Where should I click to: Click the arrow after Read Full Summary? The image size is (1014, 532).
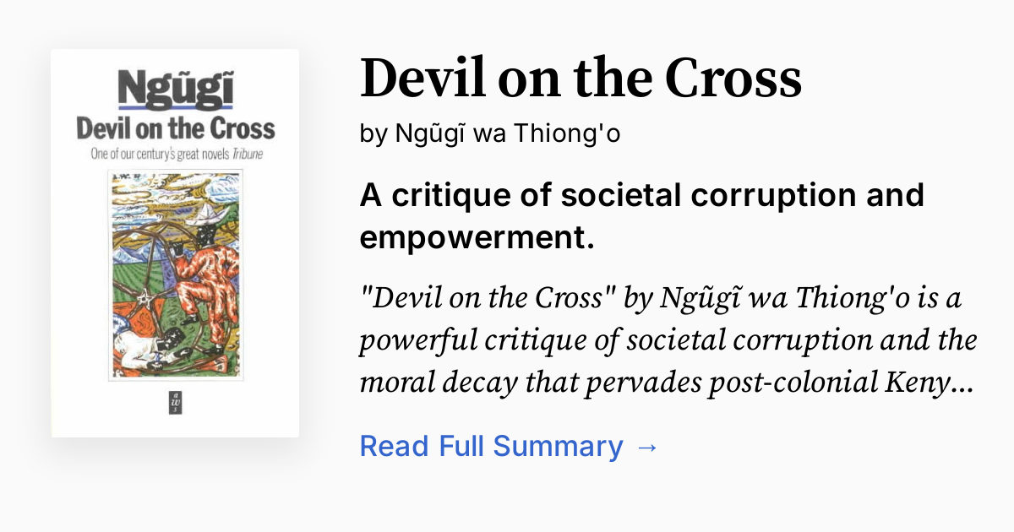(646, 446)
